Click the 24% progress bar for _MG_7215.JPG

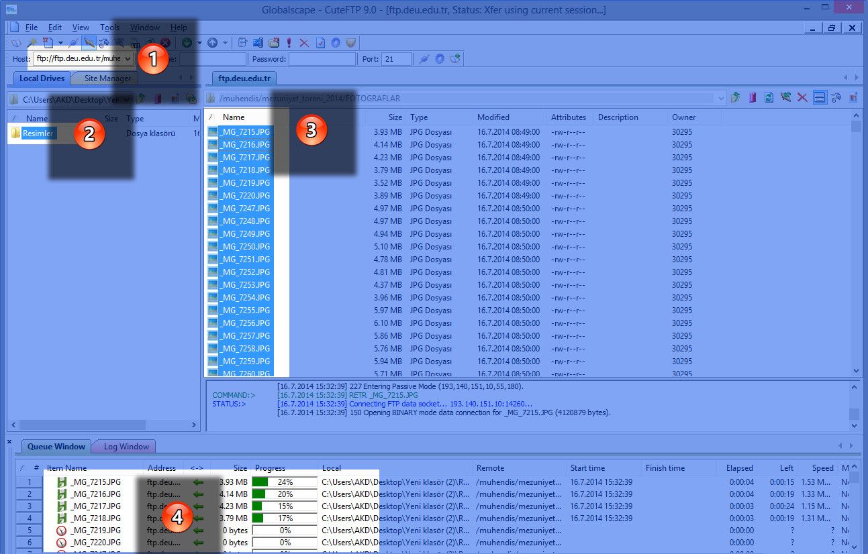[285, 482]
